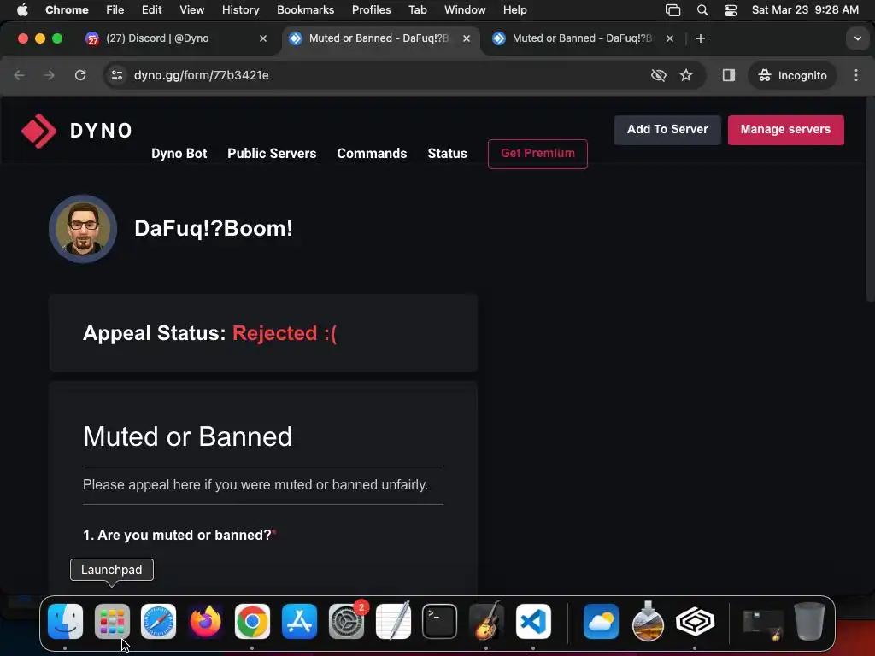This screenshot has width=875, height=656.
Task: Open the Chrome menu in menu bar
Action: click(67, 9)
